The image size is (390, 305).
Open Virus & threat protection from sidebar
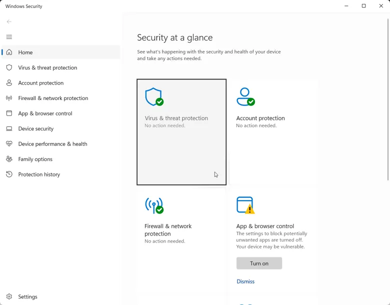[x=60, y=67]
